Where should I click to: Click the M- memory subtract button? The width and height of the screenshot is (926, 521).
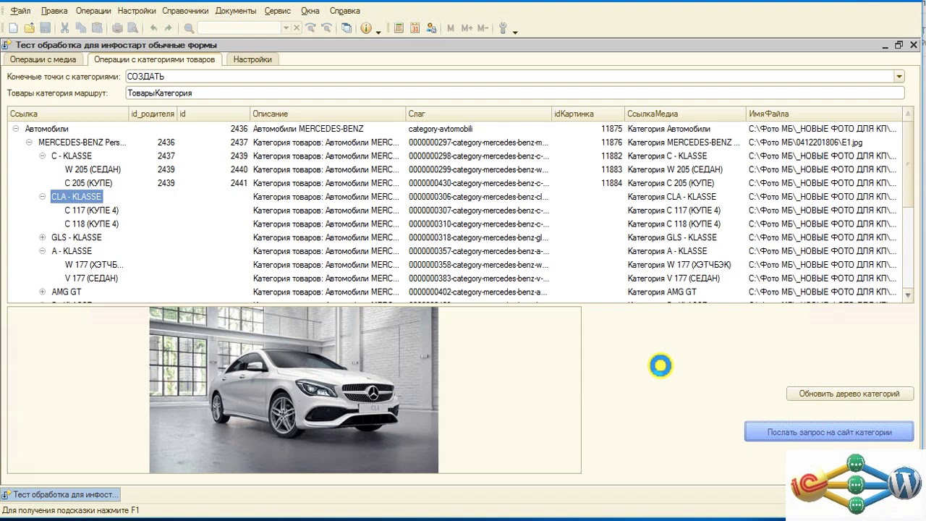click(x=483, y=28)
